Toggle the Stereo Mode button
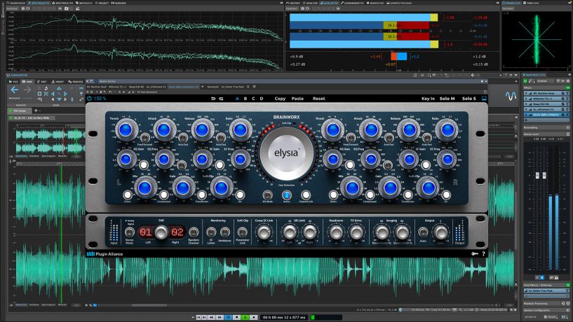The width and height of the screenshot is (573, 322). click(129, 232)
